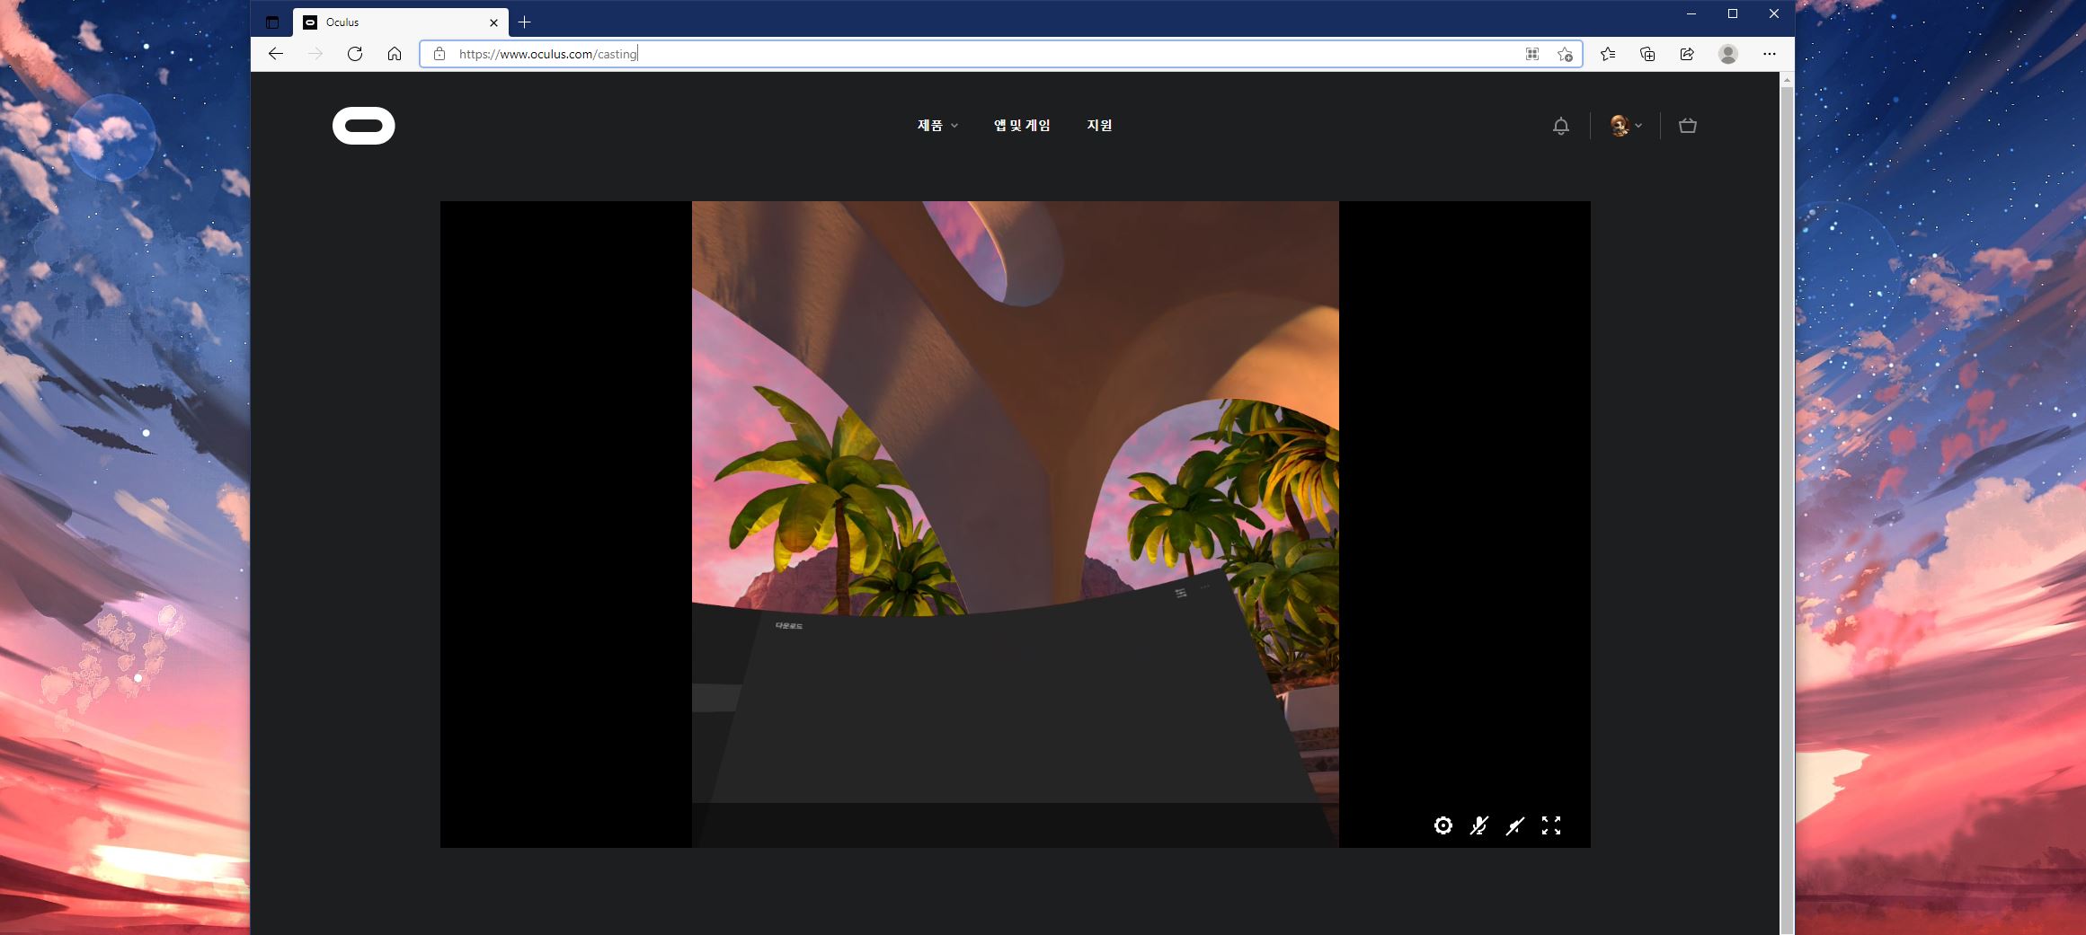Open the Favorites list
Image resolution: width=2086 pixels, height=935 pixels.
[x=1608, y=54]
